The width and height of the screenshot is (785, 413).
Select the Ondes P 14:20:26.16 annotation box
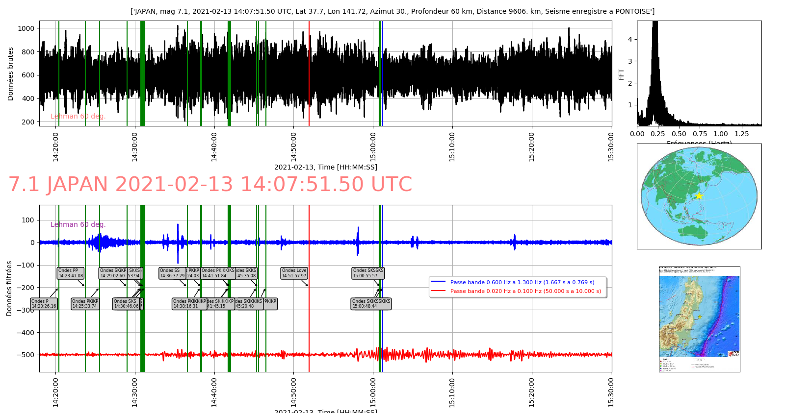point(44,304)
